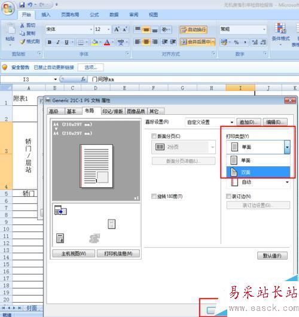299x317 pixels.
Task: Expand the Name Box dropdown for I3
Action: 55,79
